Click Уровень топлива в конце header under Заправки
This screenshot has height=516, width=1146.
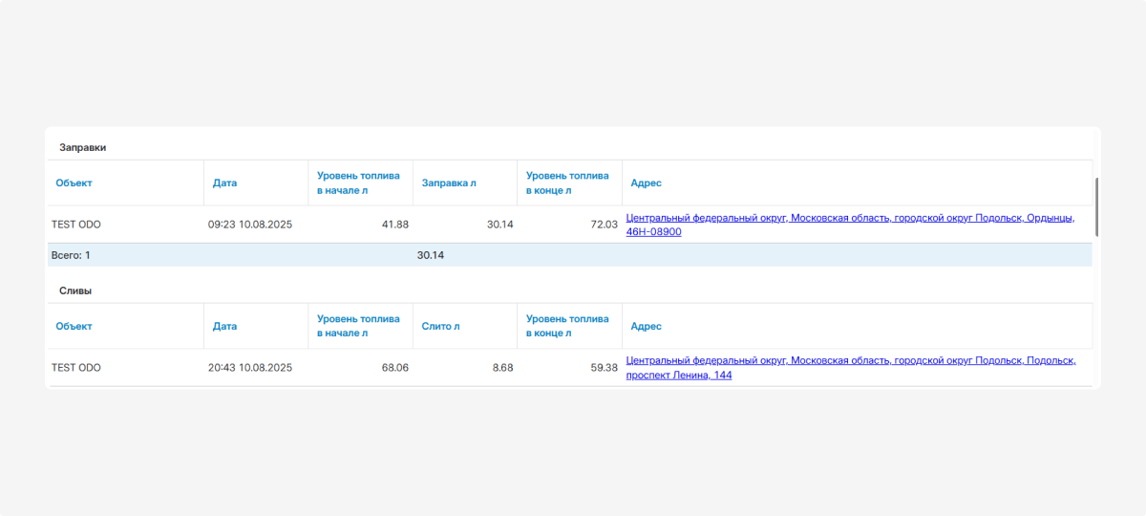567,183
